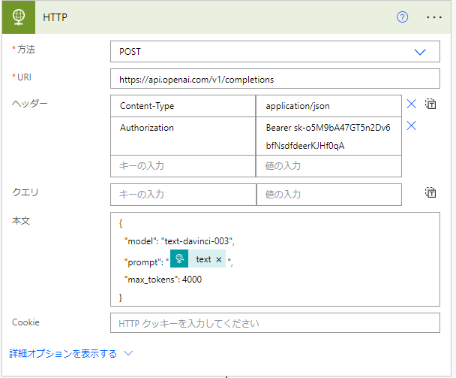The image size is (456, 378).
Task: Click the header key placeholder field
Action: point(183,166)
